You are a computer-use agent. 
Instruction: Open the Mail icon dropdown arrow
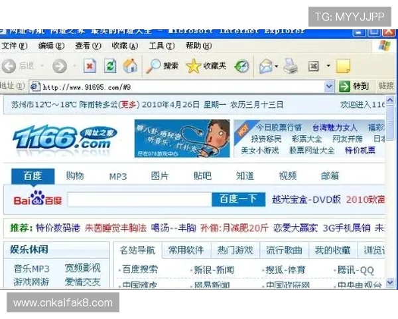pos(277,66)
